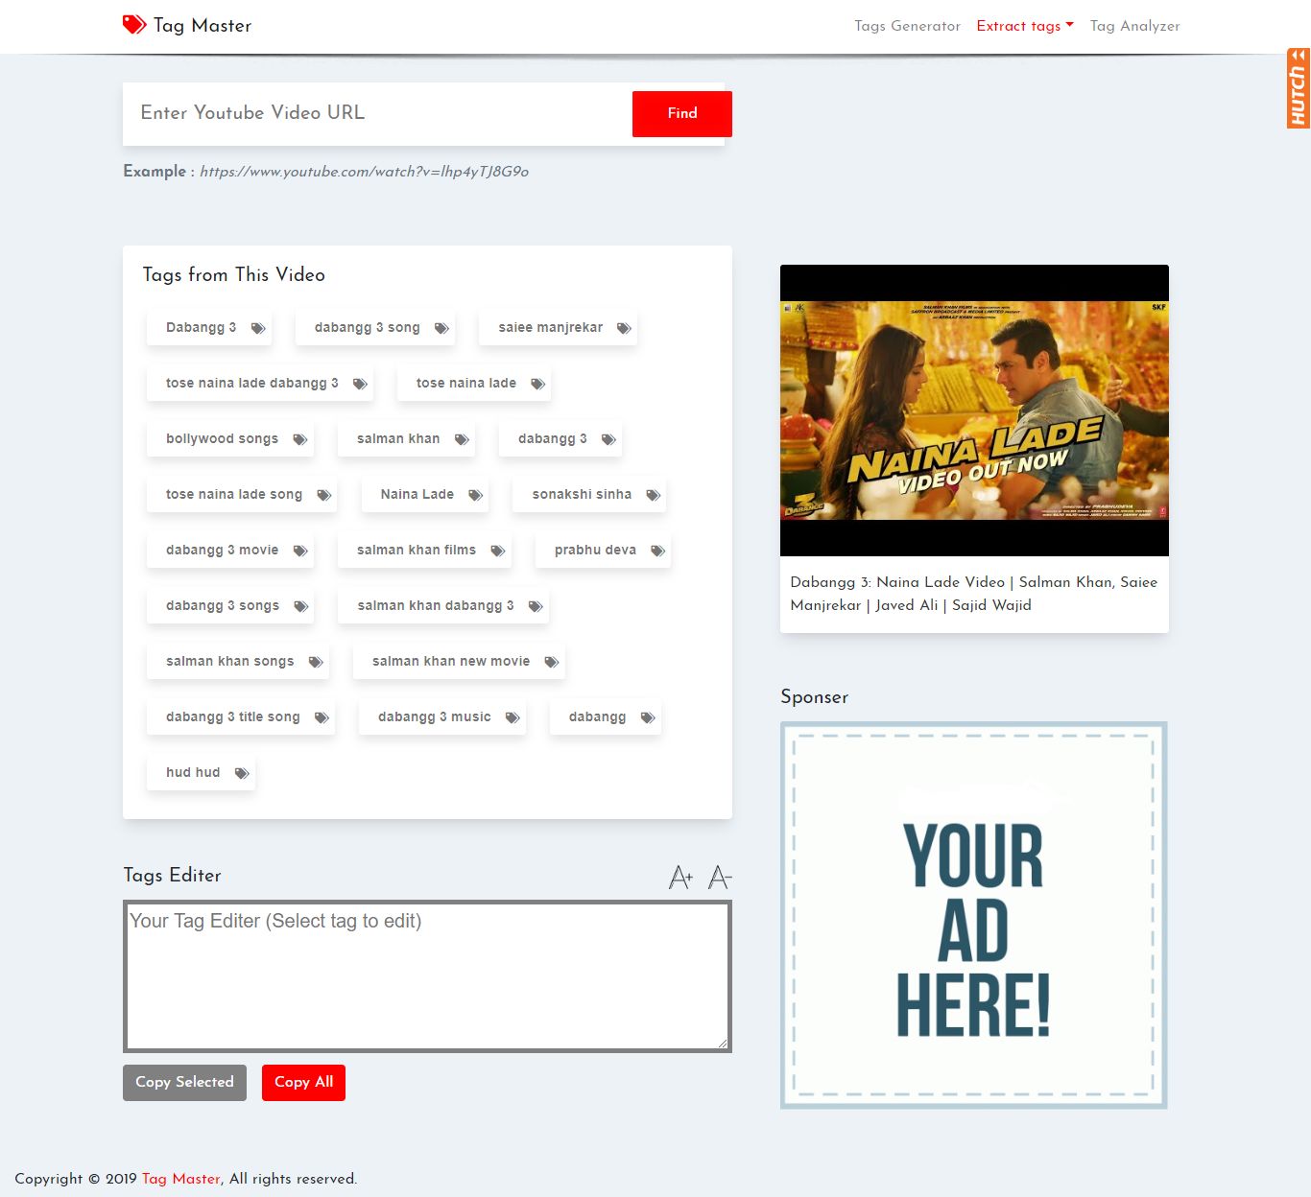1311x1197 pixels.
Task: Select the 'salman khan films' tag label
Action: pyautogui.click(x=417, y=551)
